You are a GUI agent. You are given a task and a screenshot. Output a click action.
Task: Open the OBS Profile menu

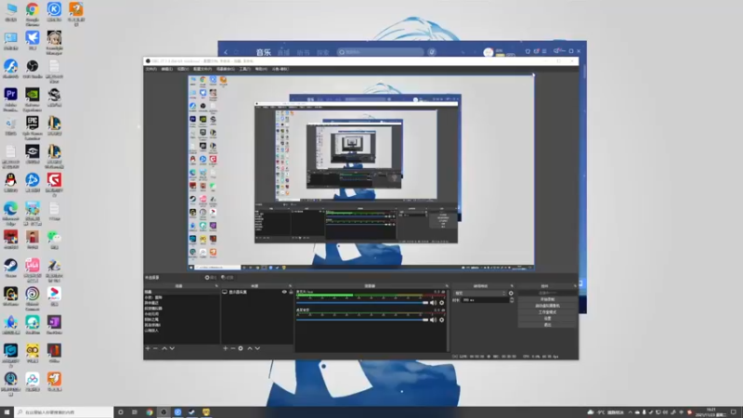point(202,69)
